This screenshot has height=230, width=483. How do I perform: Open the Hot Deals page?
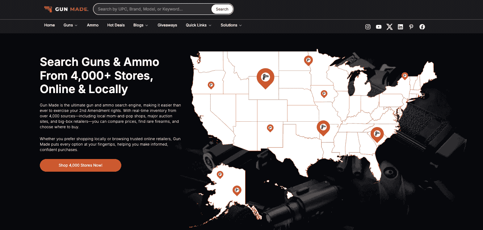(x=116, y=25)
